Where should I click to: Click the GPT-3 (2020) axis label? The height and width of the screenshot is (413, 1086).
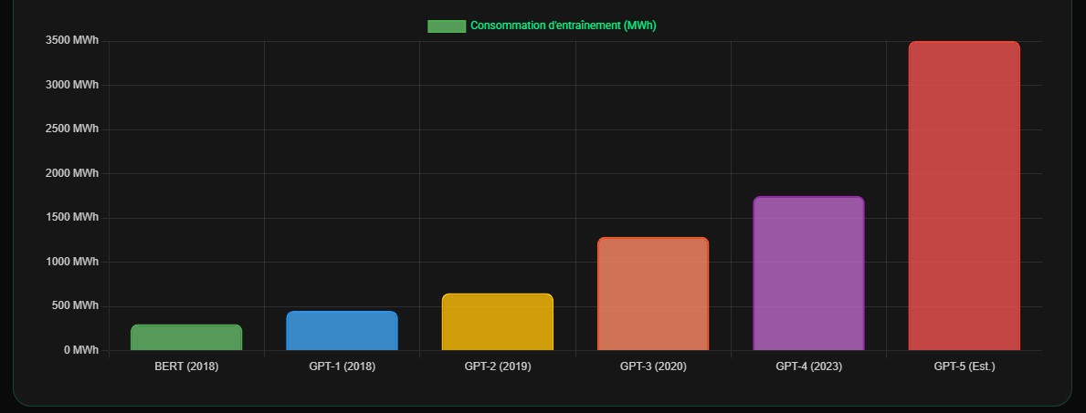click(x=653, y=367)
